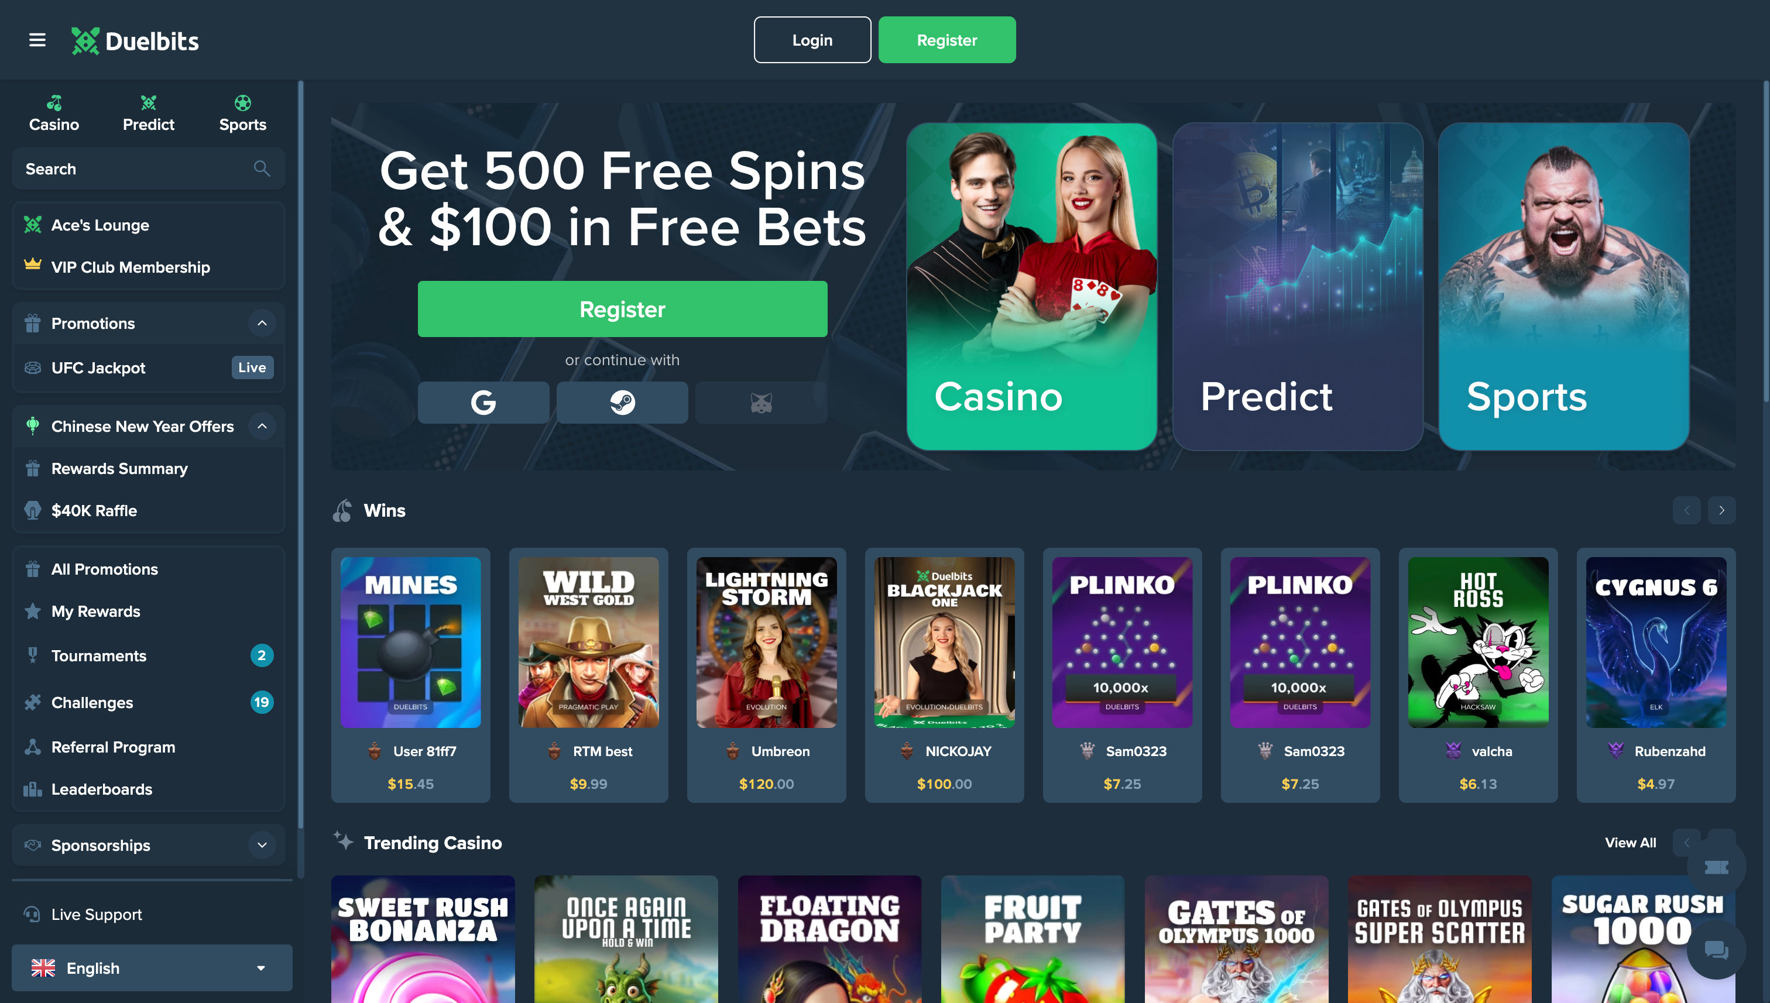Open the live chat bubble icon
Viewport: 1770px width, 1003px height.
(1716, 950)
